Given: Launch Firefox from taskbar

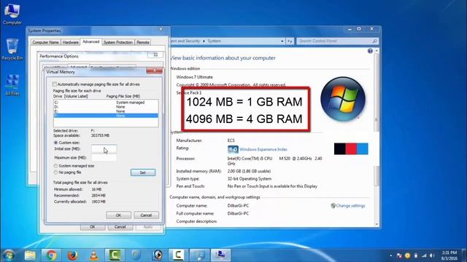Looking at the screenshot, I should (72, 255).
